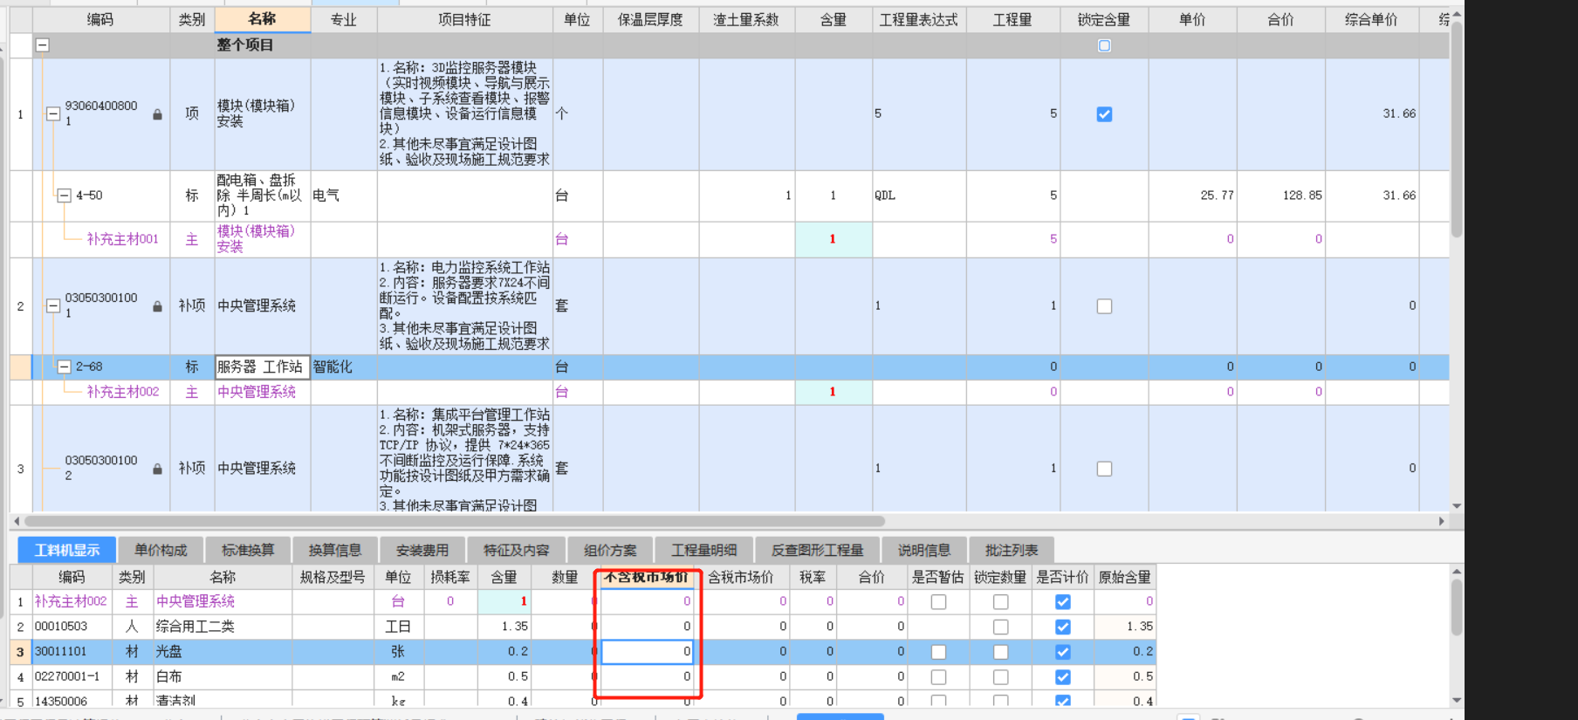
Task: Open the 反查图形工程量 tab
Action: pos(818,550)
